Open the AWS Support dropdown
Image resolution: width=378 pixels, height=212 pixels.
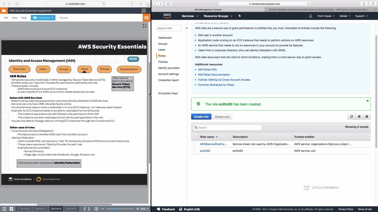click(x=361, y=16)
